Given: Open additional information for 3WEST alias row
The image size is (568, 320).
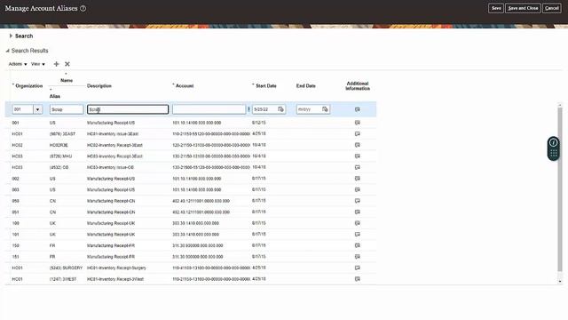Looking at the screenshot, I should pos(358,279).
